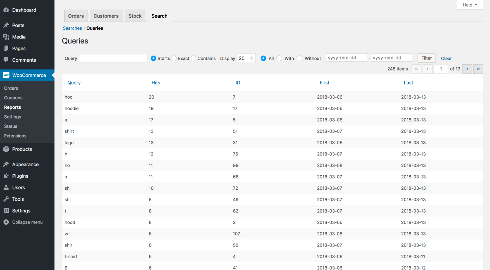Screen dimensions: 490x270
Task: Click the WooCommerce sidebar icon
Action: pyautogui.click(x=6, y=75)
